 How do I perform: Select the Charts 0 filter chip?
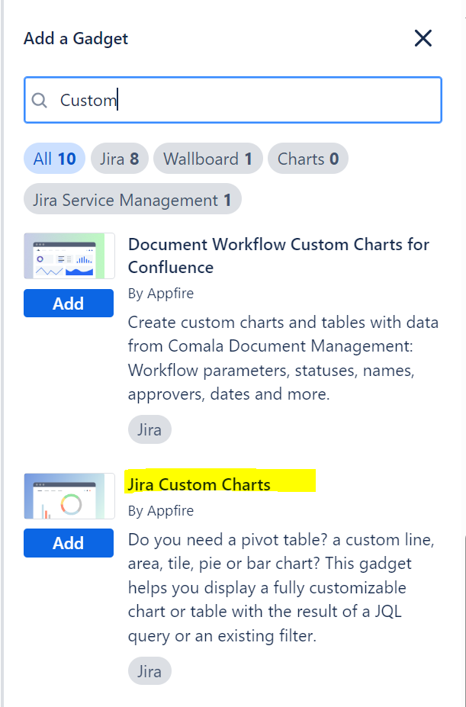(x=307, y=159)
